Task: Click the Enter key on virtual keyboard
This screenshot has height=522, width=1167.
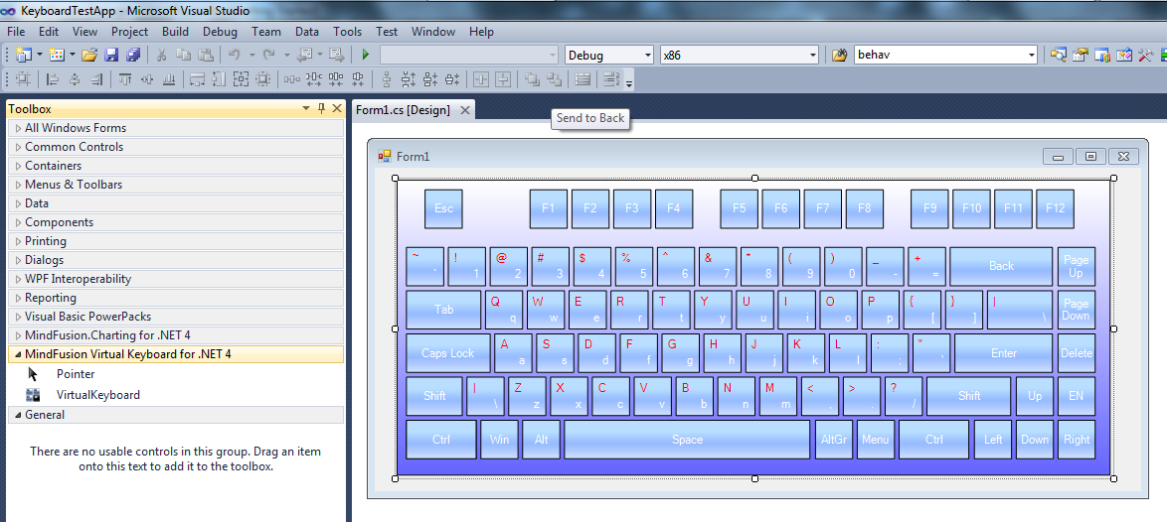Action: [x=1003, y=353]
